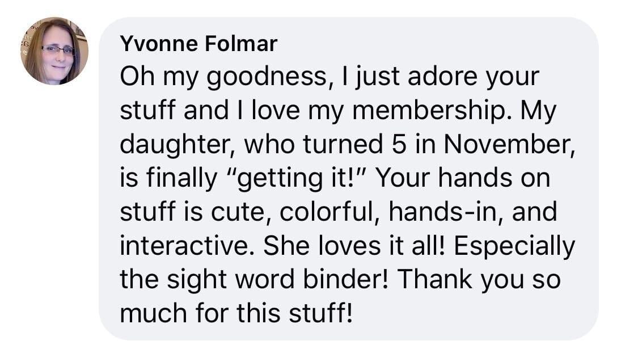Image resolution: width=638 pixels, height=345 pixels.
Task: Click "Oh my goodness" opening words
Action: point(223,77)
